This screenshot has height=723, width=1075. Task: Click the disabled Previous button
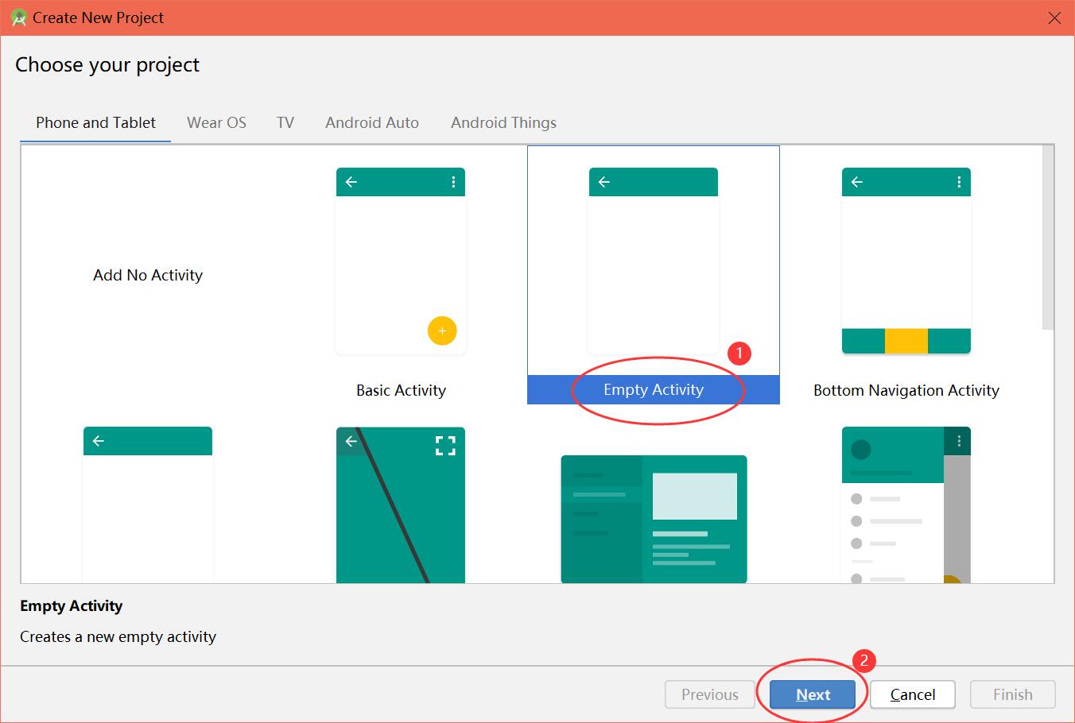pyautogui.click(x=709, y=694)
